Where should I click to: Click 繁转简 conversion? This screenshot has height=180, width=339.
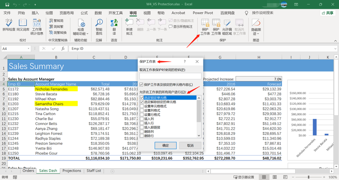[x=56, y=21]
